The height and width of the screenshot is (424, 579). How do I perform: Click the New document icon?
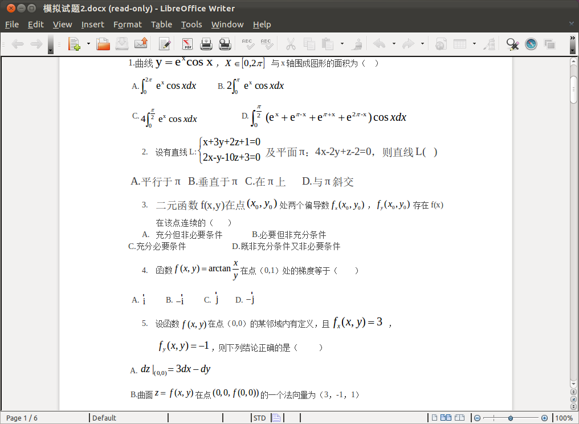[x=74, y=44]
